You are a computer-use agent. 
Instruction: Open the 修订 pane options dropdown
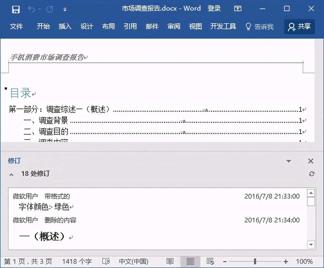pos(289,161)
